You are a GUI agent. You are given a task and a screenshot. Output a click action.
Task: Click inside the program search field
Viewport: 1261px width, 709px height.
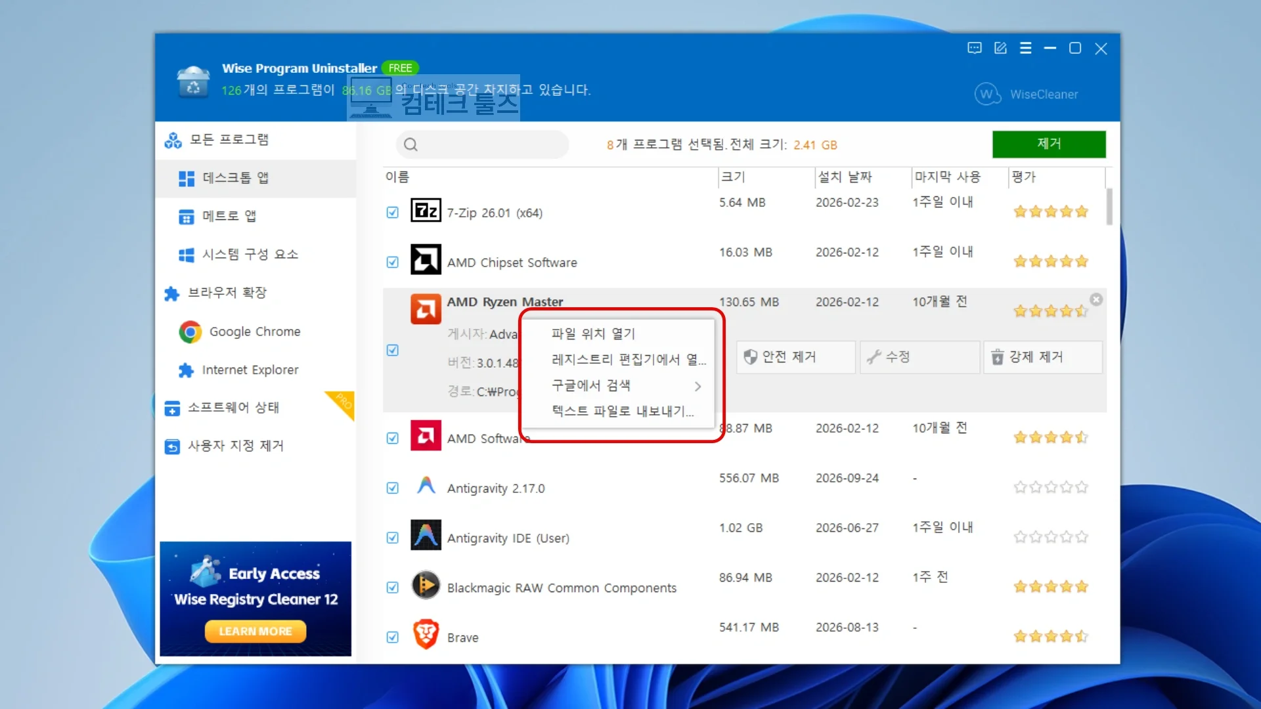[483, 144]
